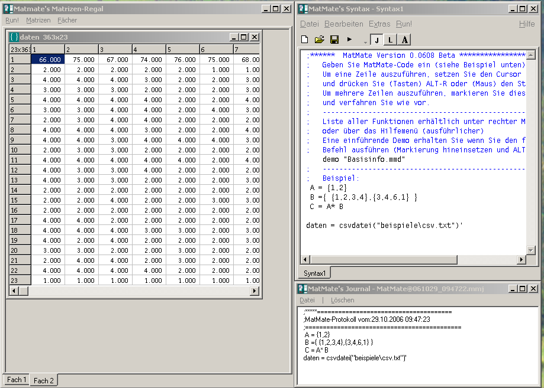544x388 pixels.
Task: Toggle the L button in Syntax toolbar
Action: pos(391,40)
